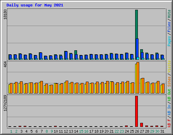Click day label 17 on the x-axis
Image resolution: width=173 pixels, height=135 pixels.
91,131
